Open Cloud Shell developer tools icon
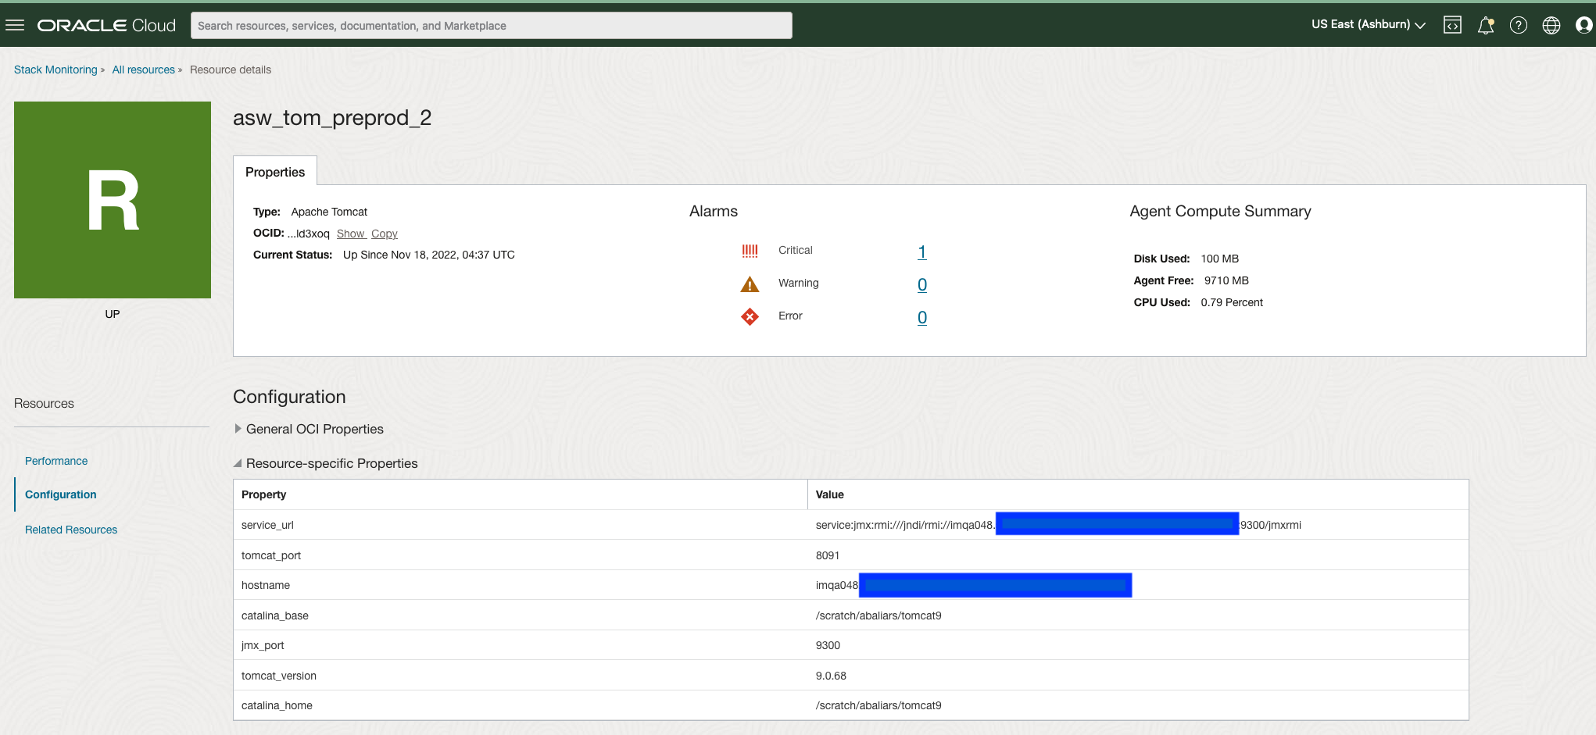The height and width of the screenshot is (735, 1596). tap(1452, 25)
